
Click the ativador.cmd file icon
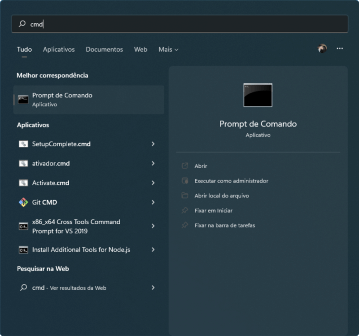coord(23,163)
